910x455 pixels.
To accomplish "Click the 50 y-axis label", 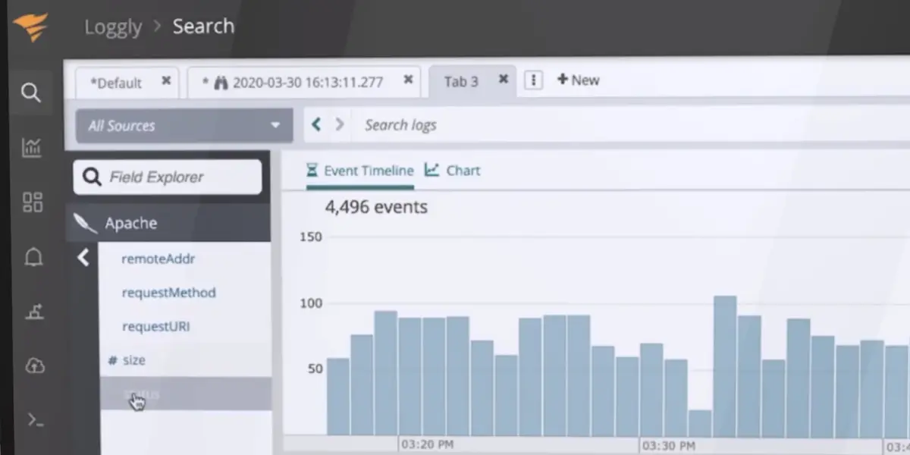I will point(314,369).
